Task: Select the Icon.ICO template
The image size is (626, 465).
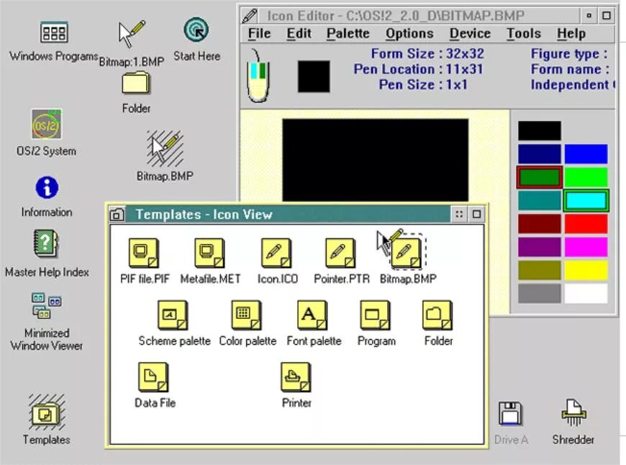Action: click(x=276, y=253)
